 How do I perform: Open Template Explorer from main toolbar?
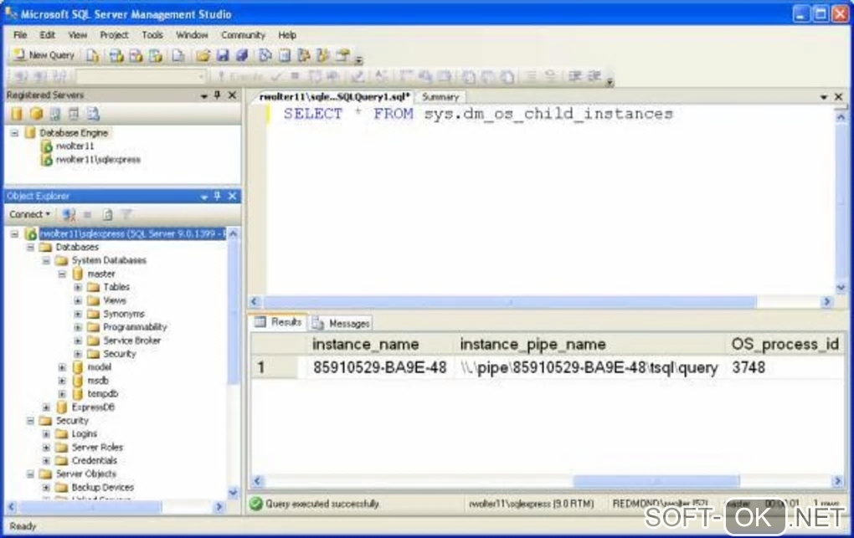point(323,55)
